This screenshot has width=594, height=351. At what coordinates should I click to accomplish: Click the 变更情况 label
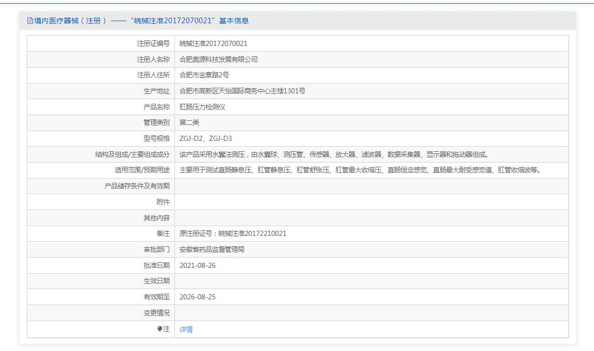coord(156,313)
